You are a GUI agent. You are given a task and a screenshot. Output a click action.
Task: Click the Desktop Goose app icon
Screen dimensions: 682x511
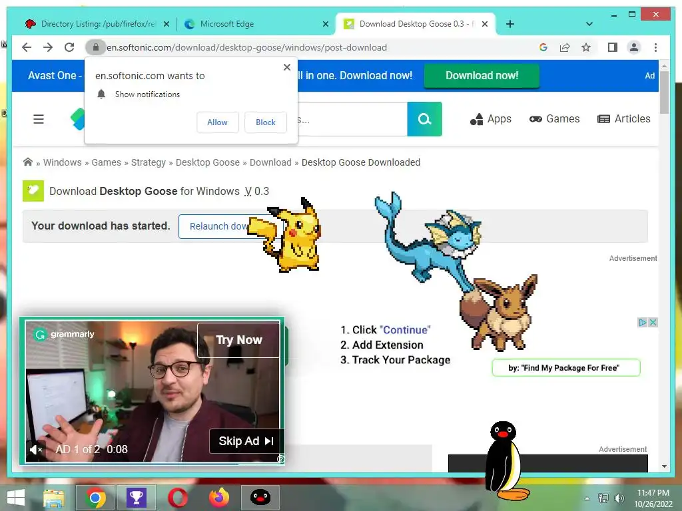pos(33,191)
